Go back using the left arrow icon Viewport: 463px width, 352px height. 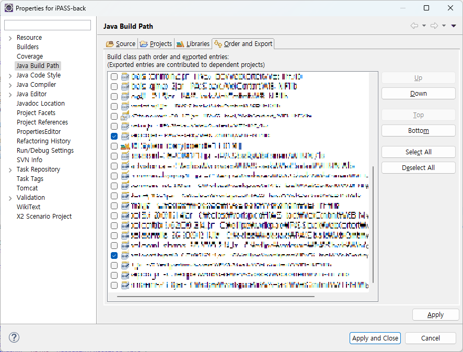(x=414, y=26)
